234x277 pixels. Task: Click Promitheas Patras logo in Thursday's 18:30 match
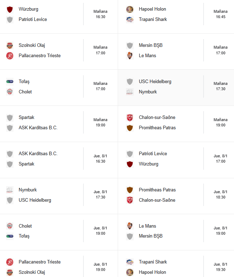[130, 190]
